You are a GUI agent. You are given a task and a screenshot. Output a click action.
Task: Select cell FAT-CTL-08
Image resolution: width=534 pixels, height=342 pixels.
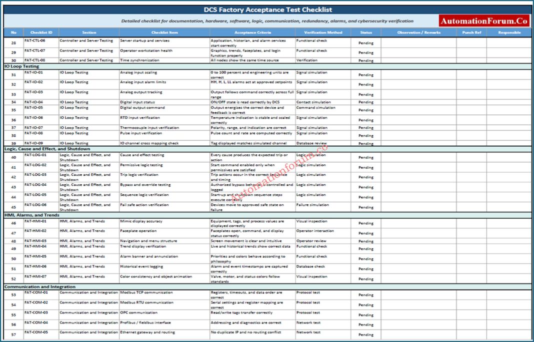tap(41, 60)
